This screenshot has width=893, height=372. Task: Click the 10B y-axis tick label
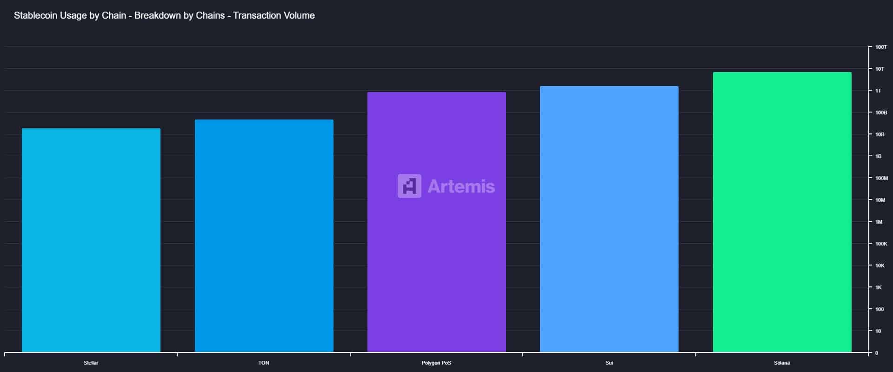880,134
